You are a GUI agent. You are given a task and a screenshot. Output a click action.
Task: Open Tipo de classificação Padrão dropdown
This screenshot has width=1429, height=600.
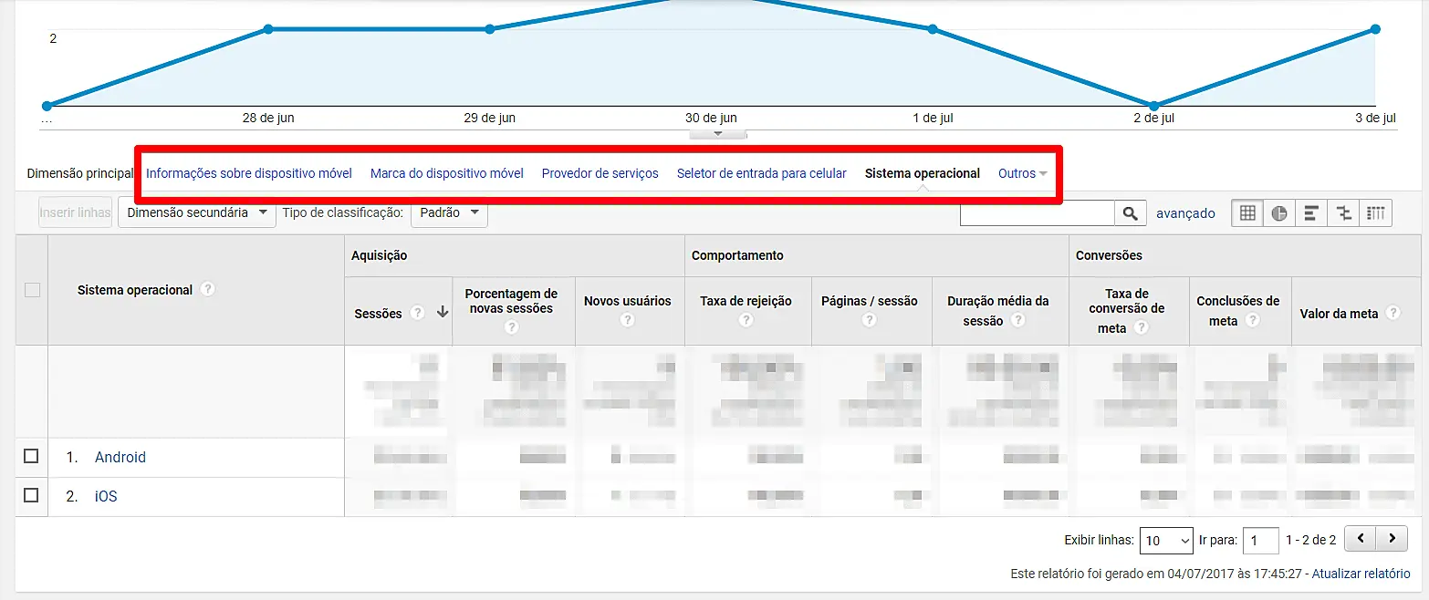click(x=449, y=212)
